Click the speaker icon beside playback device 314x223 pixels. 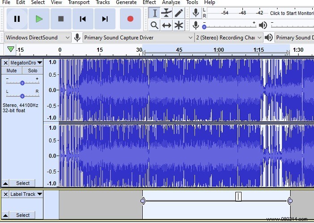(x=269, y=37)
